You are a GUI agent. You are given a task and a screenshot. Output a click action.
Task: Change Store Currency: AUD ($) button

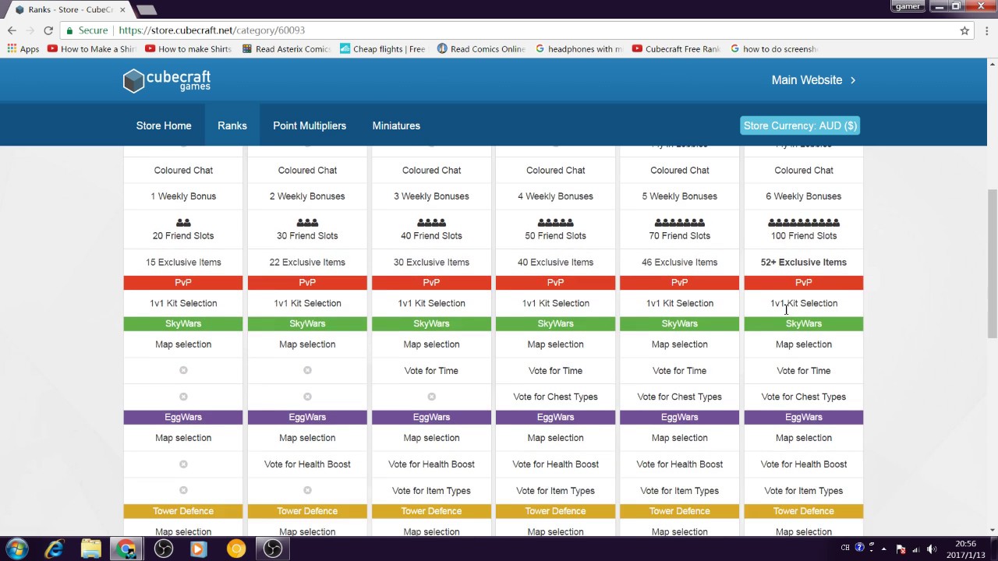point(800,125)
